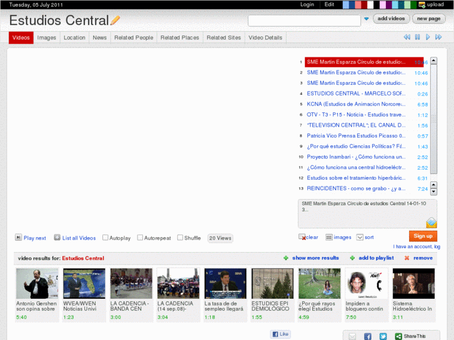Open the News tab
454x340 pixels.
coord(99,37)
